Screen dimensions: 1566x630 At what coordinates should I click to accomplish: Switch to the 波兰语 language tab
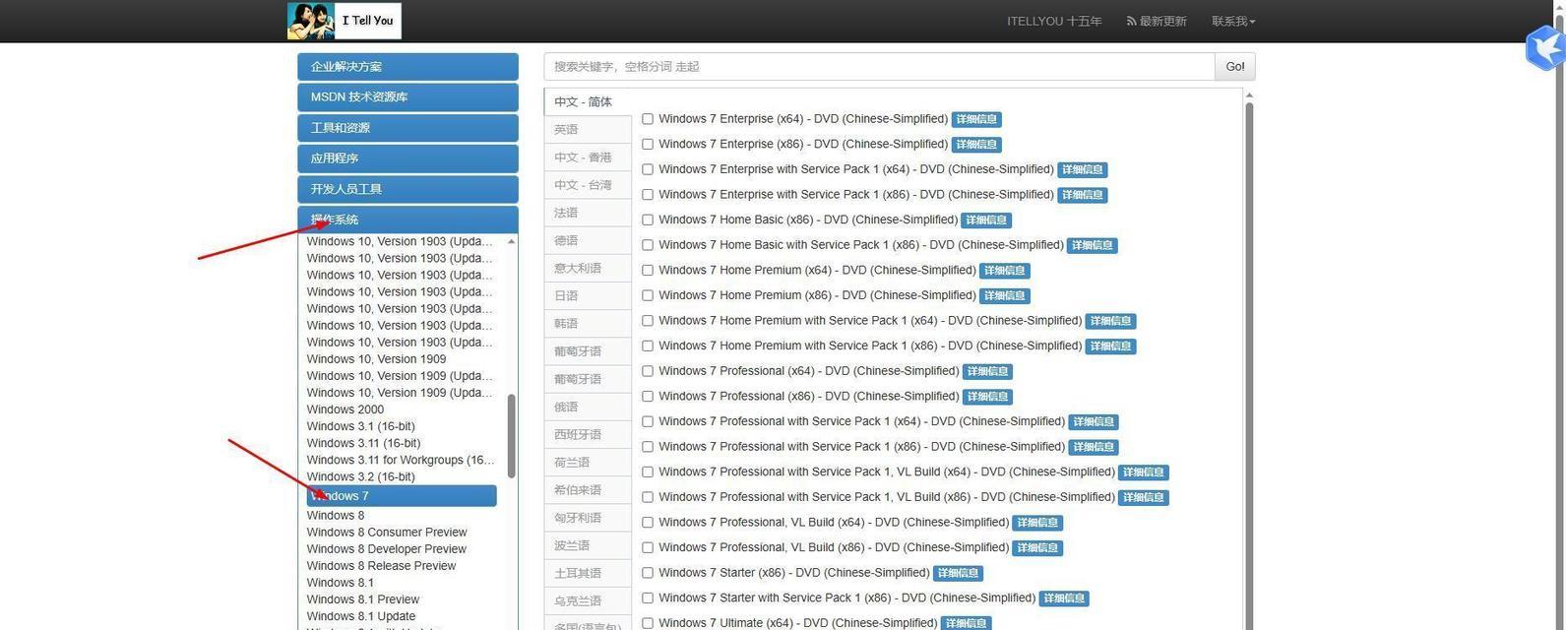(x=588, y=545)
